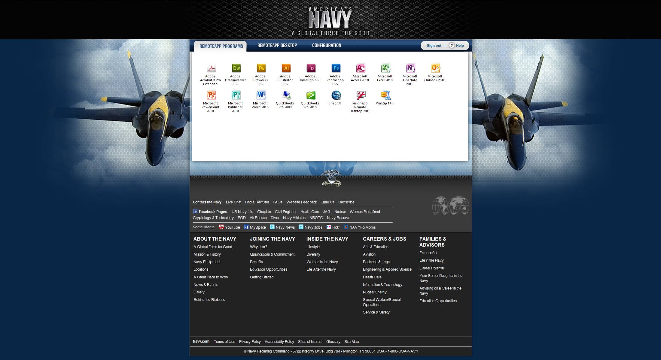Click the Subscribe link

346,202
